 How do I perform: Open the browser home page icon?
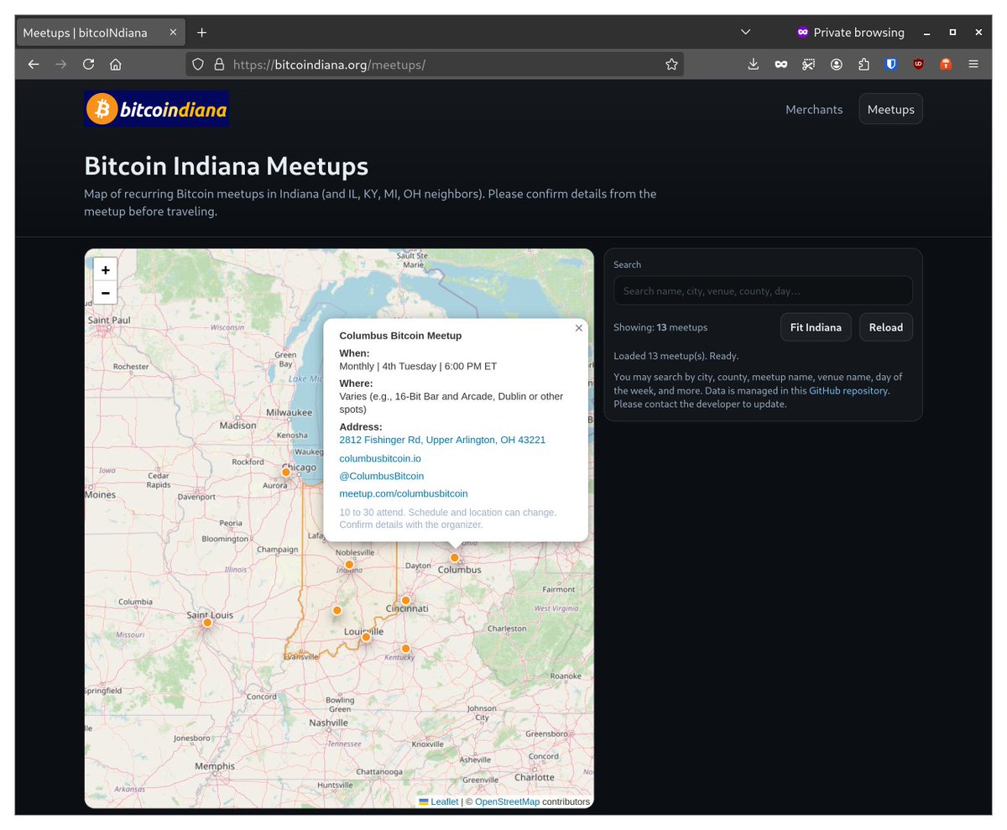[x=116, y=64]
